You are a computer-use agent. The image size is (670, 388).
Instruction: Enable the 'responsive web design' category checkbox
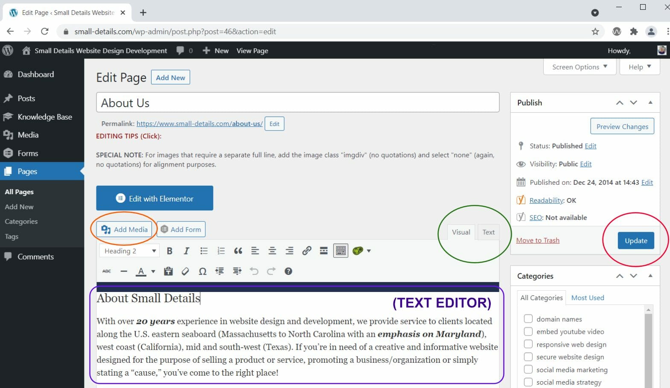pos(528,344)
